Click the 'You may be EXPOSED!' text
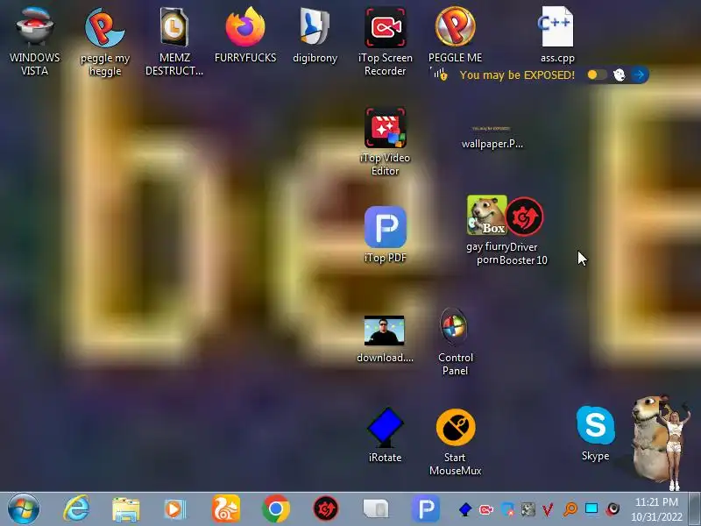701x526 pixels. [517, 75]
